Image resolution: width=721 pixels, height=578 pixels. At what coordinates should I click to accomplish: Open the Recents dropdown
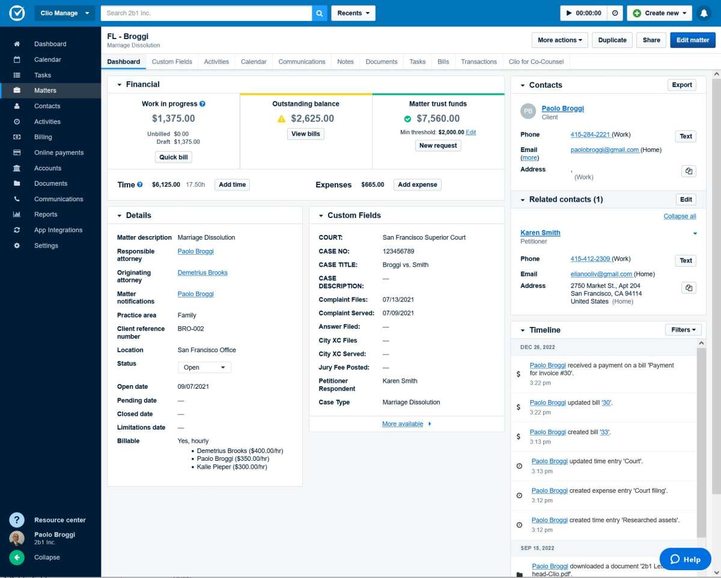click(353, 13)
